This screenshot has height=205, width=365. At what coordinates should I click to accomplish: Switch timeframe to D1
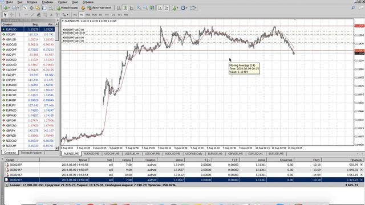(x=113, y=15)
